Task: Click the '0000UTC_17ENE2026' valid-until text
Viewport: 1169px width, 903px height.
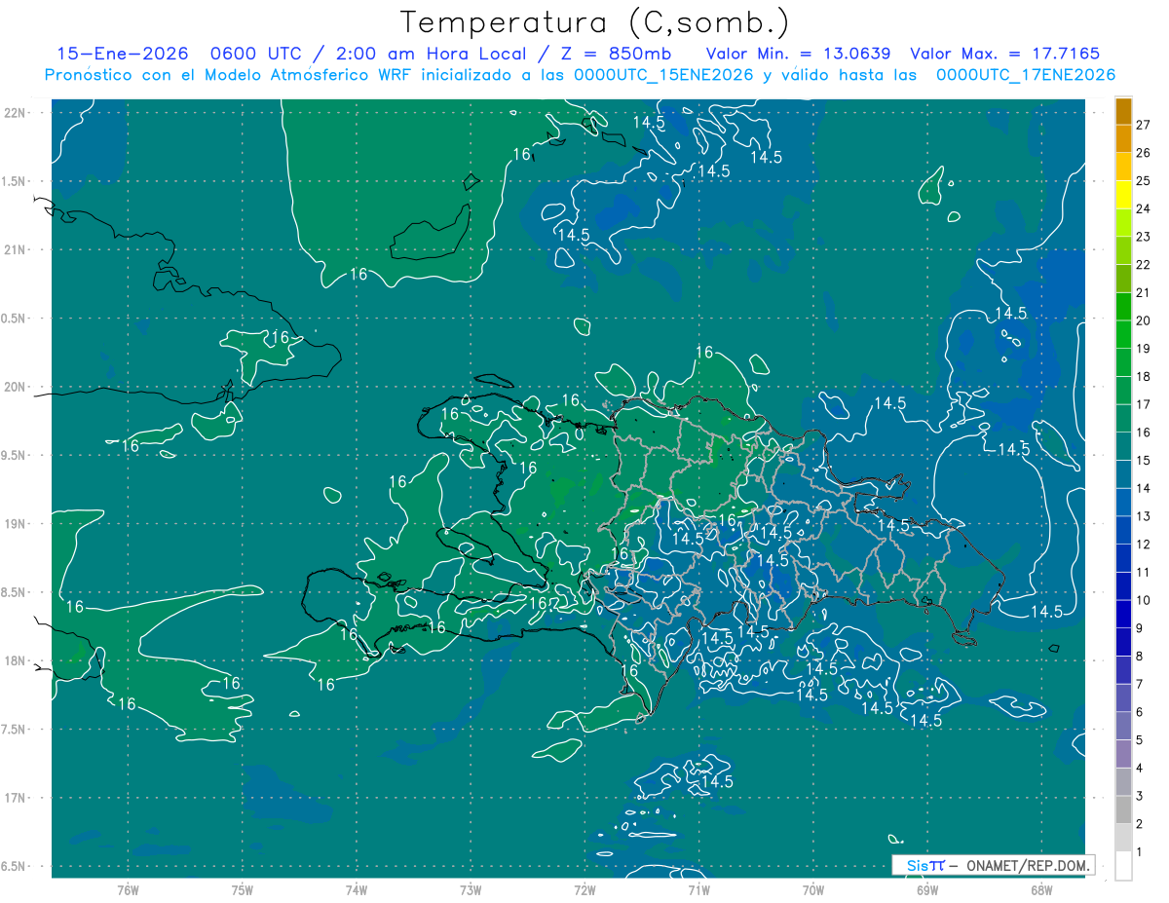Action: [1026, 75]
